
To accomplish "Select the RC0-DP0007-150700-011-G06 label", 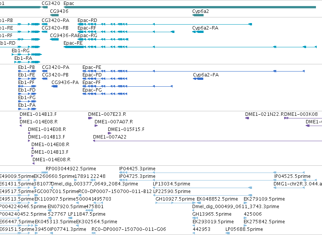I will coord(129,229).
